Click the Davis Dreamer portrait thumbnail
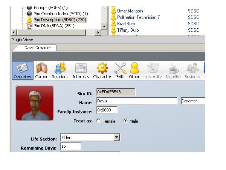The height and width of the screenshot is (170, 226). coord(35,103)
